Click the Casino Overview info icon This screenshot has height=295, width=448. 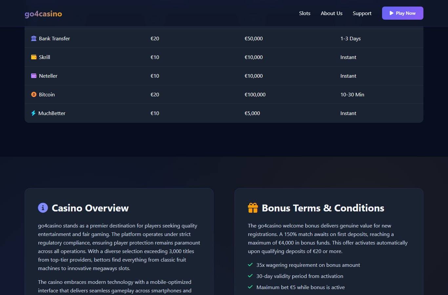pyautogui.click(x=43, y=208)
